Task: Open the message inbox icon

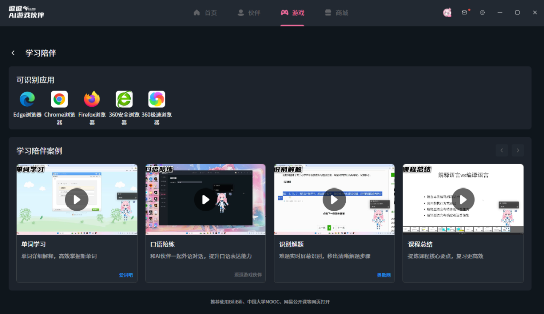Action: 464,12
